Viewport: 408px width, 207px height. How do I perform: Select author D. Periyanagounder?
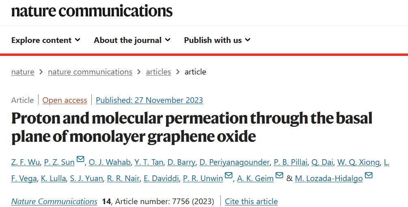click(x=234, y=162)
